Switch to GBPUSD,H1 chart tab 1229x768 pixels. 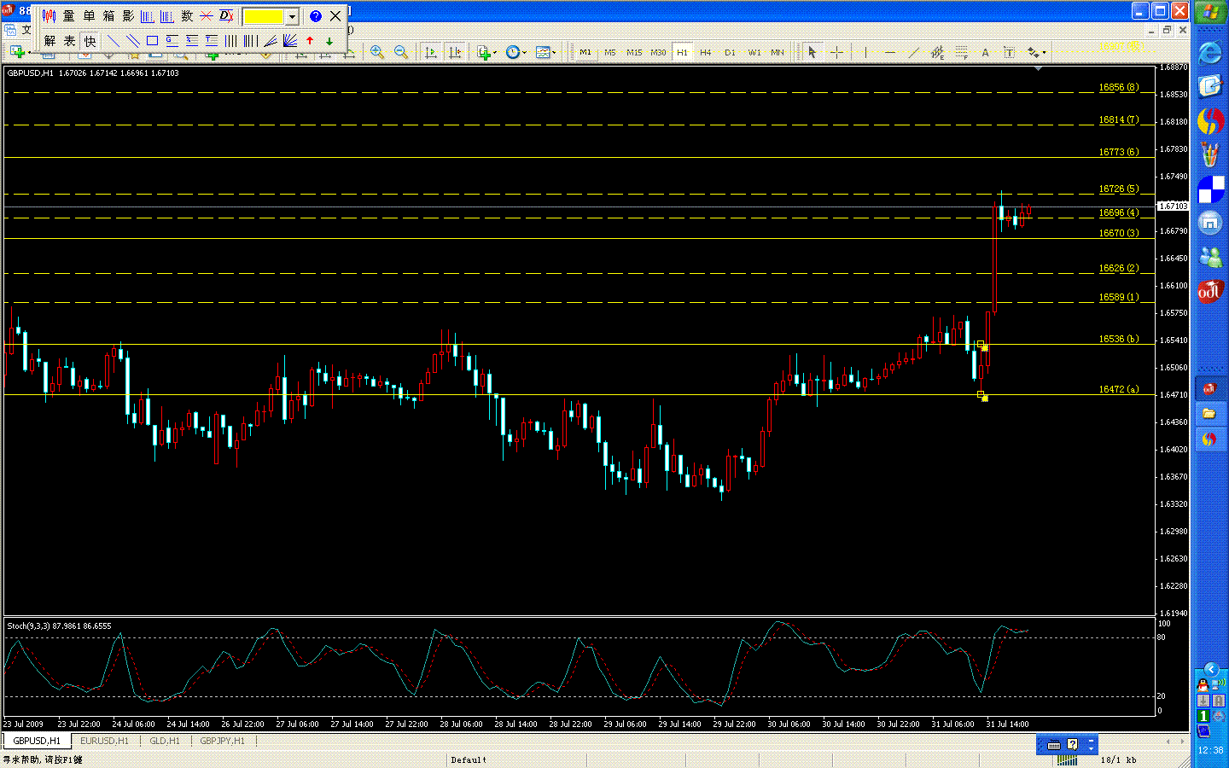pyautogui.click(x=37, y=741)
